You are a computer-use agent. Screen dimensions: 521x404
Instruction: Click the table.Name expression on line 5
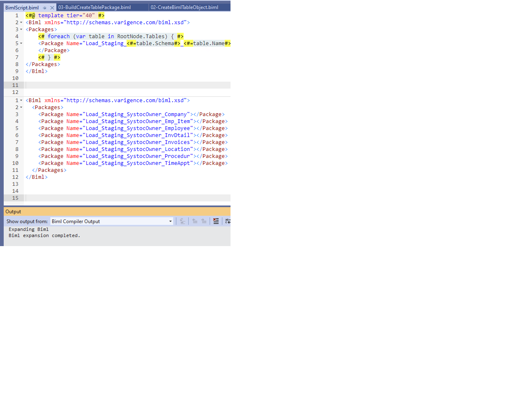(x=207, y=43)
